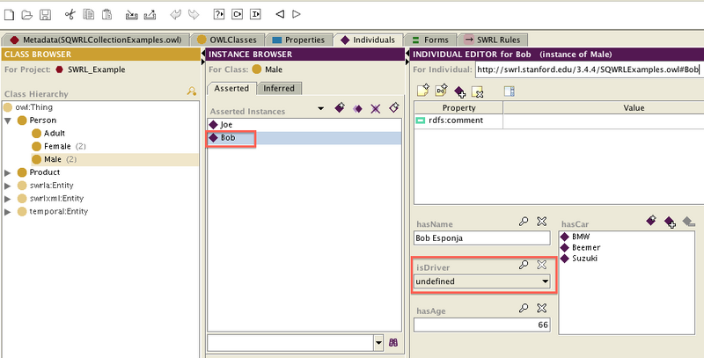Click the second note icon with sparkle
The width and height of the screenshot is (704, 358).
coord(441,91)
